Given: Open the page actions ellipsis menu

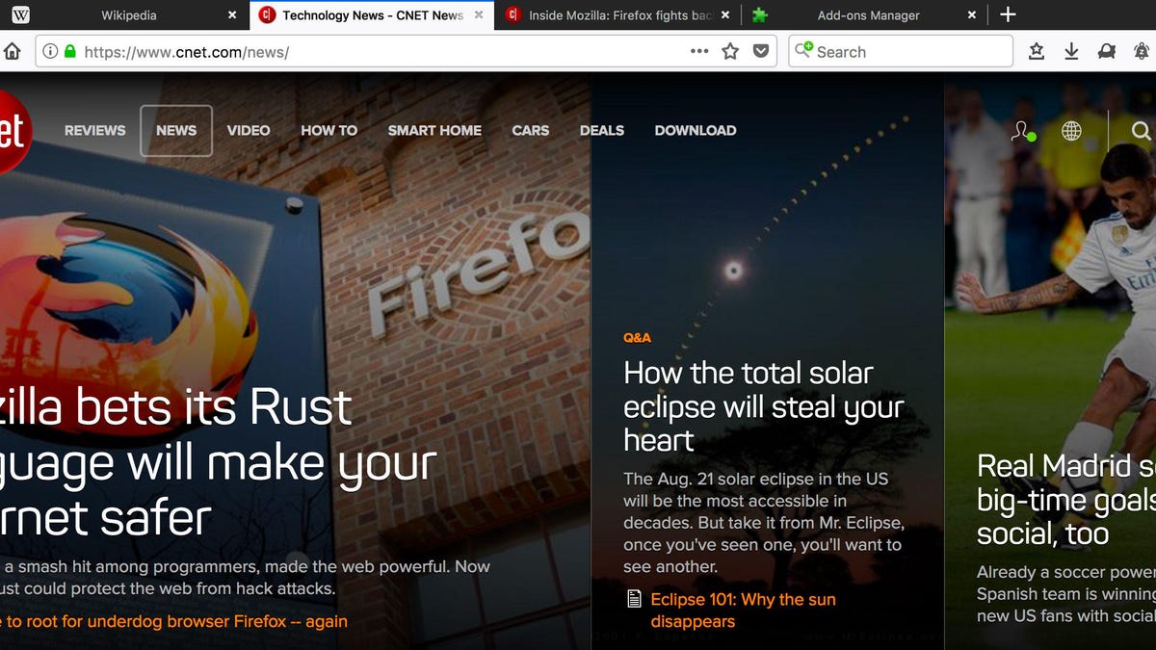Looking at the screenshot, I should coord(697,52).
